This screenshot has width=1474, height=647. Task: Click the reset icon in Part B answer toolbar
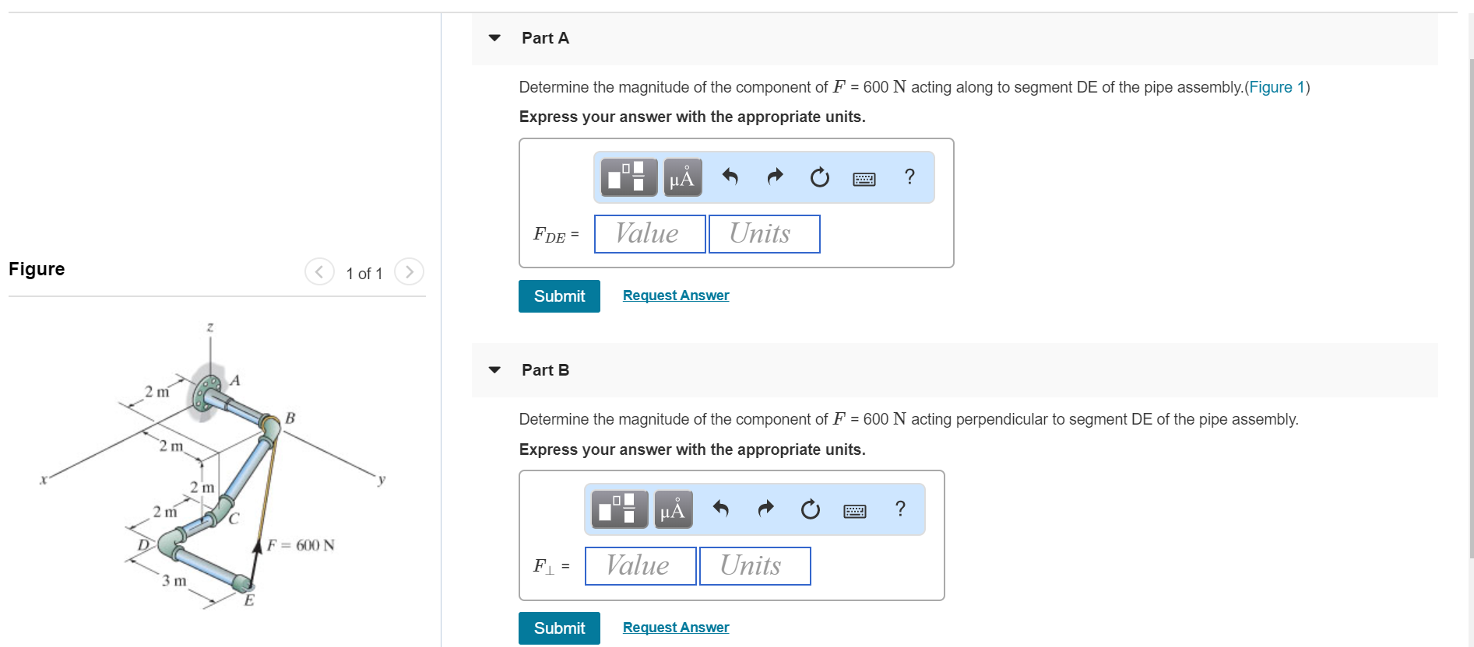[x=810, y=509]
